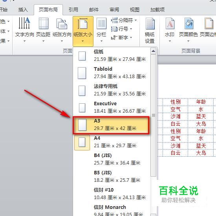216x216 pixels.
Task: Click the first 沙滩 table cell
Action: (x=176, y=117)
